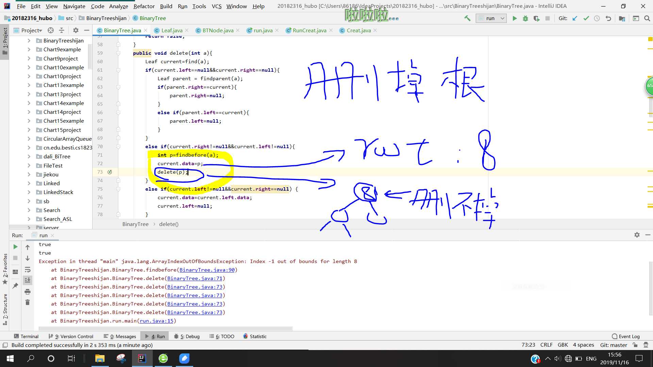This screenshot has height=367, width=653.
Task: Click Git: master branch widget
Action: (x=614, y=345)
